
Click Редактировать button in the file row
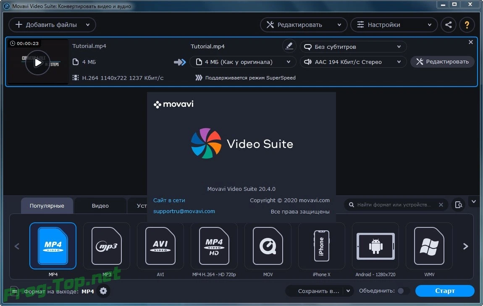[x=442, y=62]
